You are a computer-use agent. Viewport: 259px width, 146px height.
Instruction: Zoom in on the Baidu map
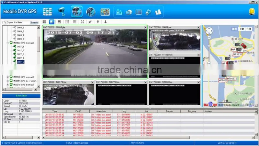point(209,37)
